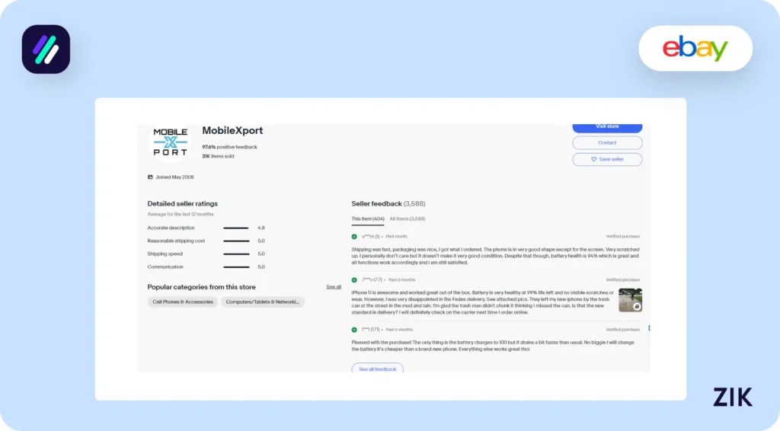Open the Cell Phones & Accessories category
The image size is (780, 431).
click(x=183, y=302)
